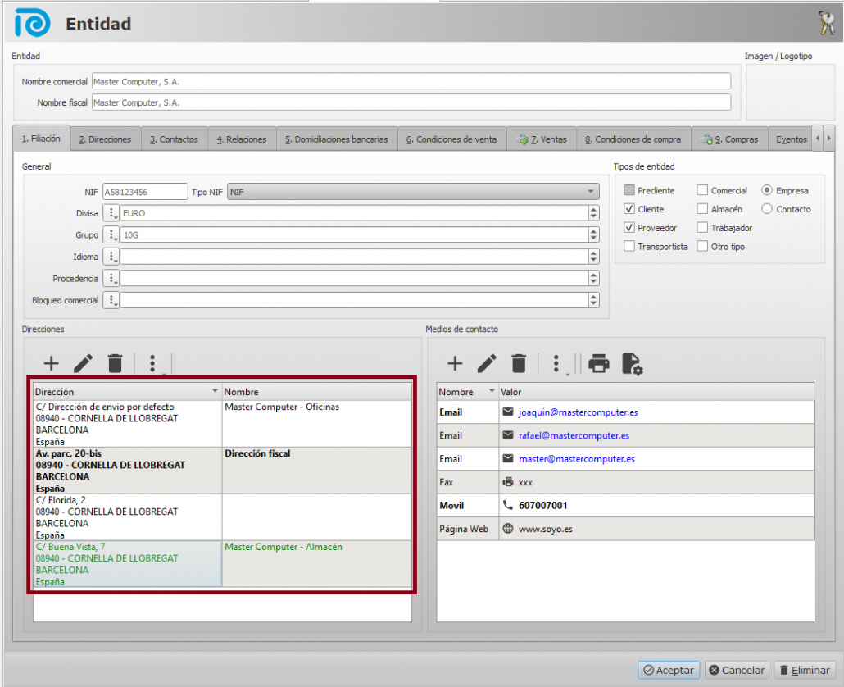The height and width of the screenshot is (687, 844).
Task: Edit selected contact method with pencil icon
Action: [x=487, y=363]
